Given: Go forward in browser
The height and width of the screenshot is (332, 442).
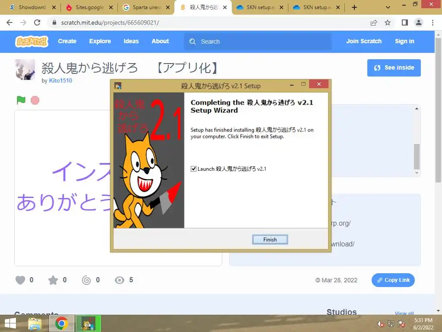Looking at the screenshot, I should pos(23,22).
